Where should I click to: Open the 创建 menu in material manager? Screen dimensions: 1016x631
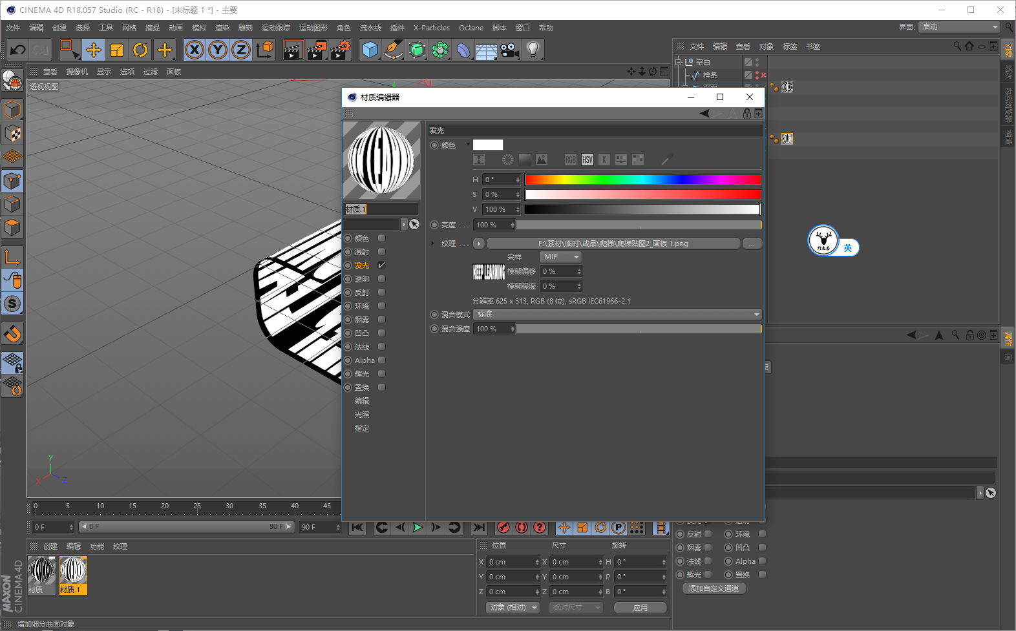coord(50,546)
